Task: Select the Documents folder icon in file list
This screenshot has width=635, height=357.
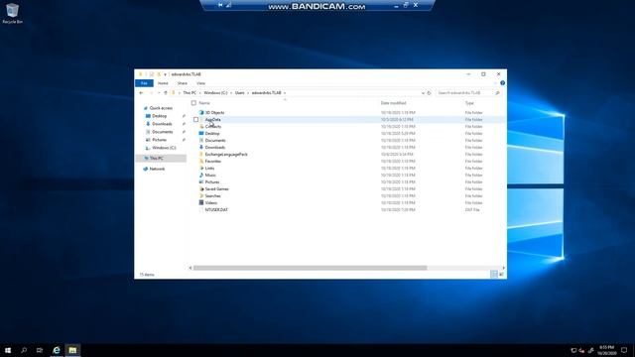Action: [201, 141]
